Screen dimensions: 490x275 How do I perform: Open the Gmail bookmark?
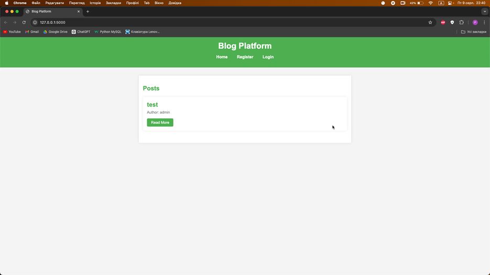click(32, 32)
